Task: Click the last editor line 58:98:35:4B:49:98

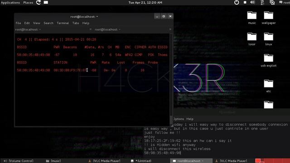Action: (x=162, y=153)
